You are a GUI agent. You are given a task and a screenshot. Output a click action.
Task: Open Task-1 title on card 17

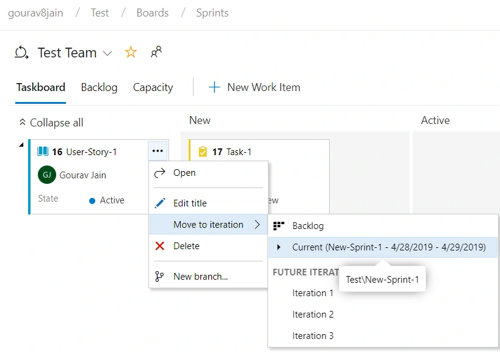239,152
